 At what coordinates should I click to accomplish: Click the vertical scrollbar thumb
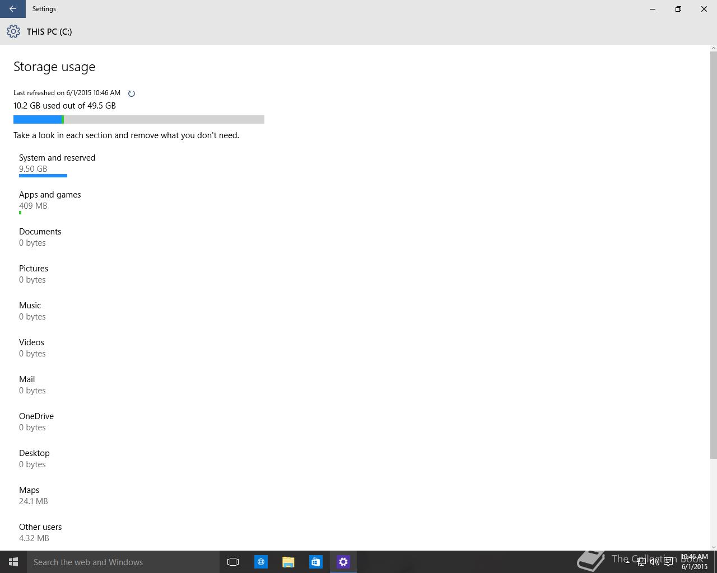[713, 255]
